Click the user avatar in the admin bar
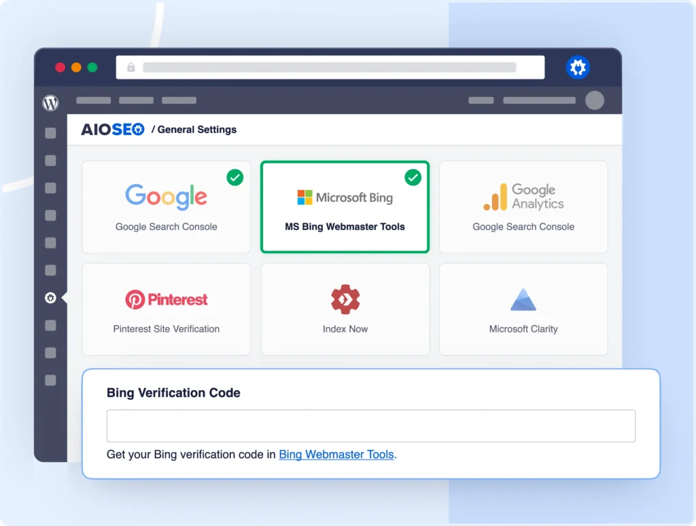 (594, 100)
